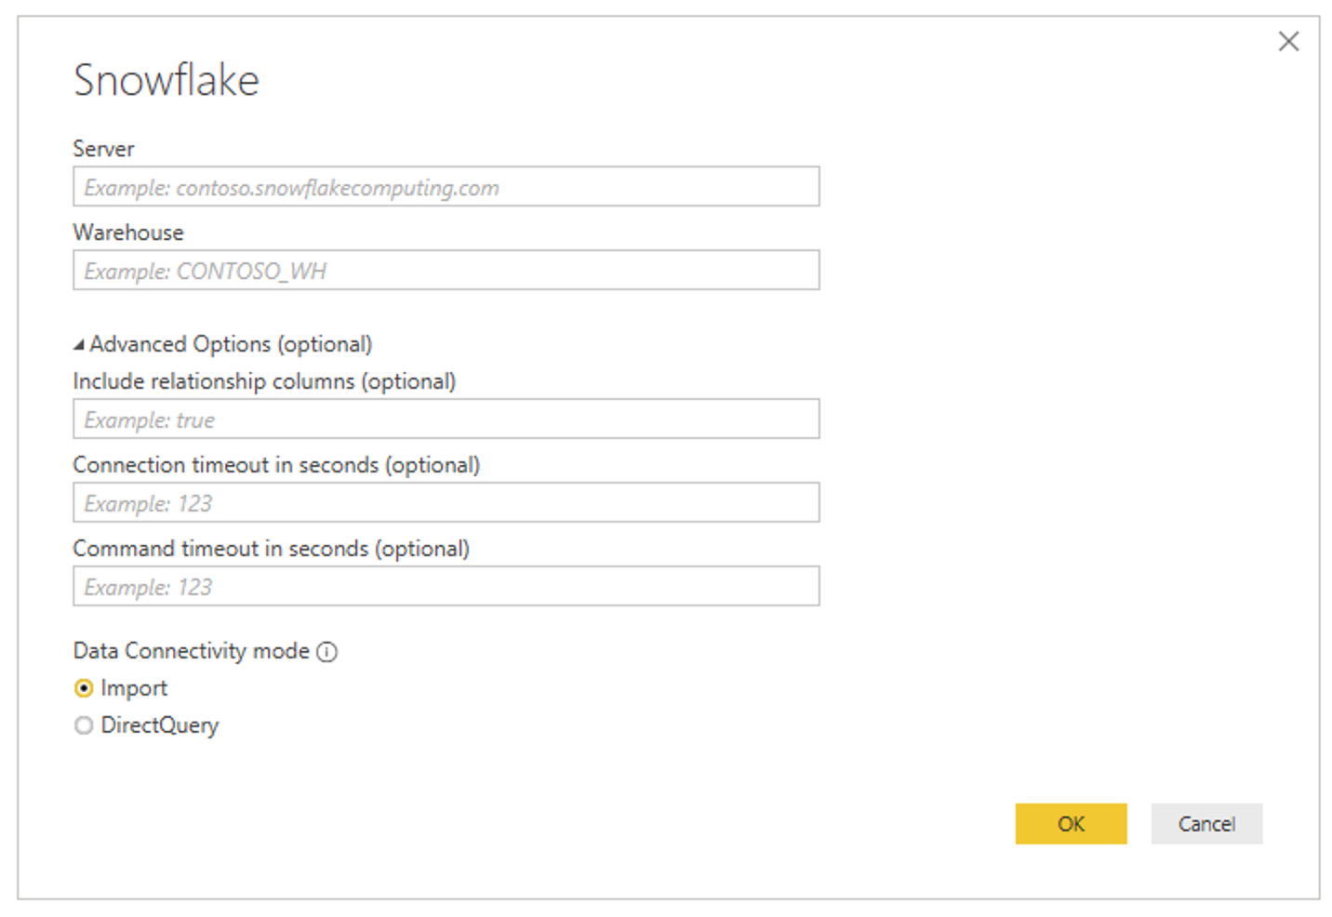Click the Include relationship columns field
The height and width of the screenshot is (917, 1332).
pyautogui.click(x=446, y=419)
